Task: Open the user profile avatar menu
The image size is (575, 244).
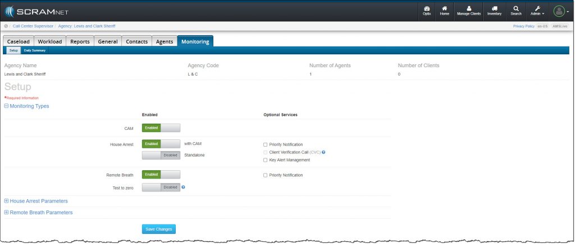Action: [560, 11]
